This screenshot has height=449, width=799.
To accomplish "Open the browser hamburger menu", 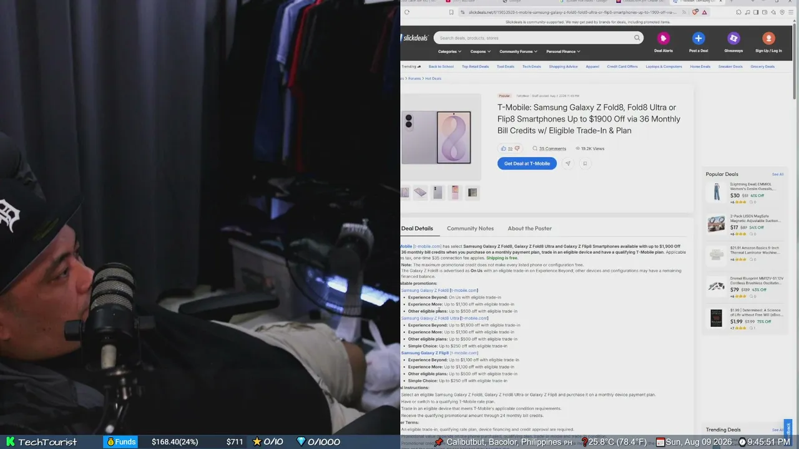I will click(791, 12).
